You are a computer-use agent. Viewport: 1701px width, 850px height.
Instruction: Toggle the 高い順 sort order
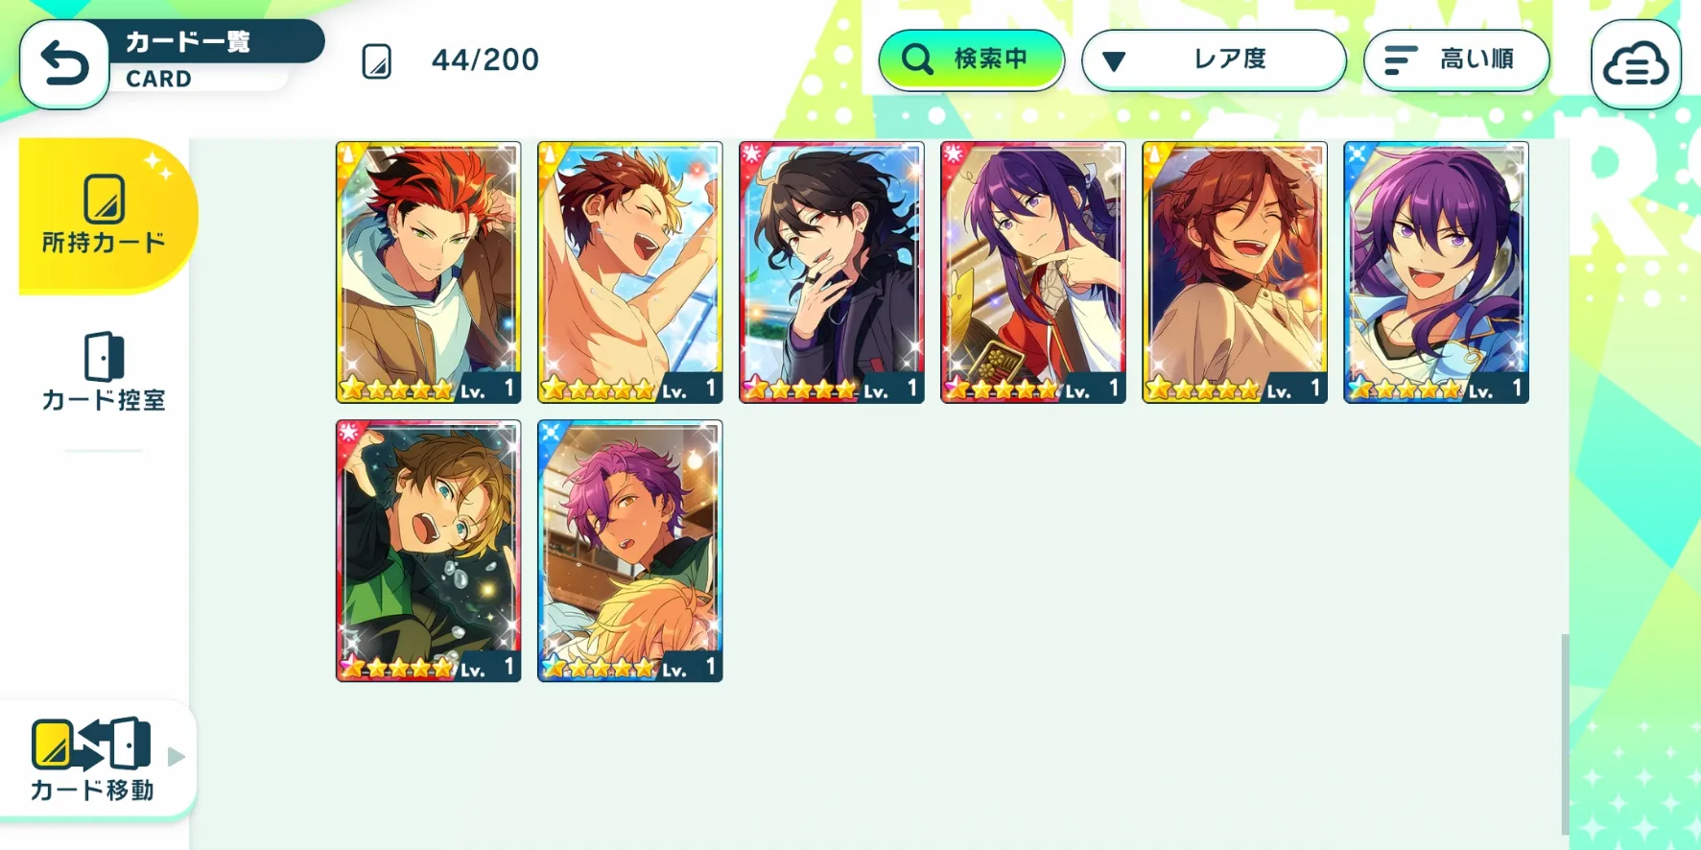click(1456, 59)
